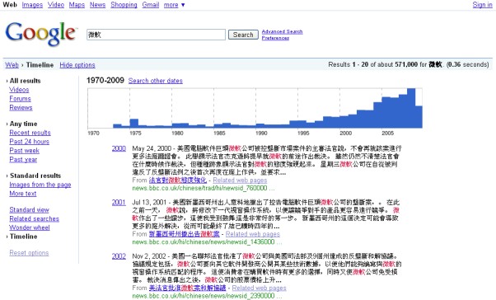Open source title link of May 24, 2000 result
Image resolution: width=496 pixels, height=300 pixels.
click(178, 180)
